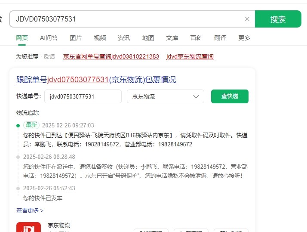Click the 快递单号 tracking number field
This screenshot has width=307, height=232.
(x=83, y=96)
